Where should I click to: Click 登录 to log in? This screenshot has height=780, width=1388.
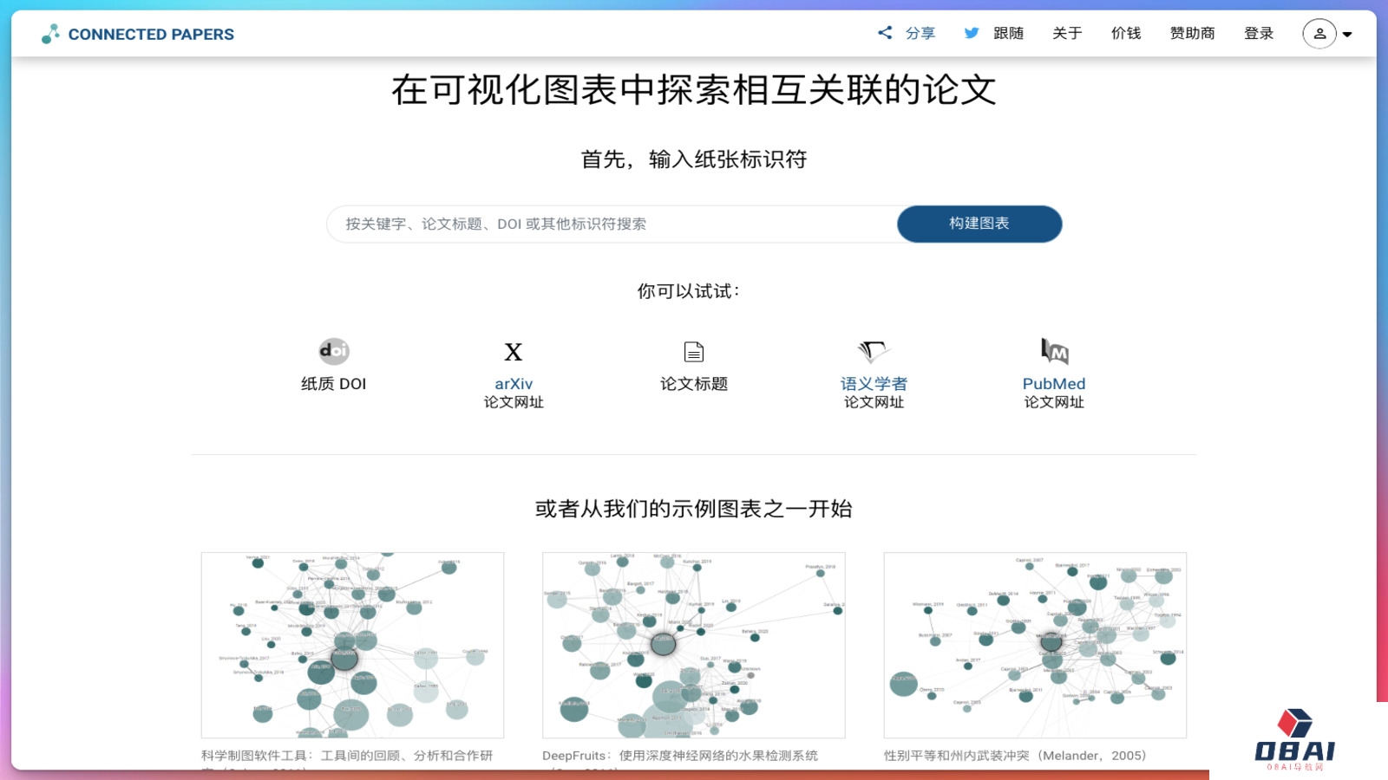[1259, 33]
